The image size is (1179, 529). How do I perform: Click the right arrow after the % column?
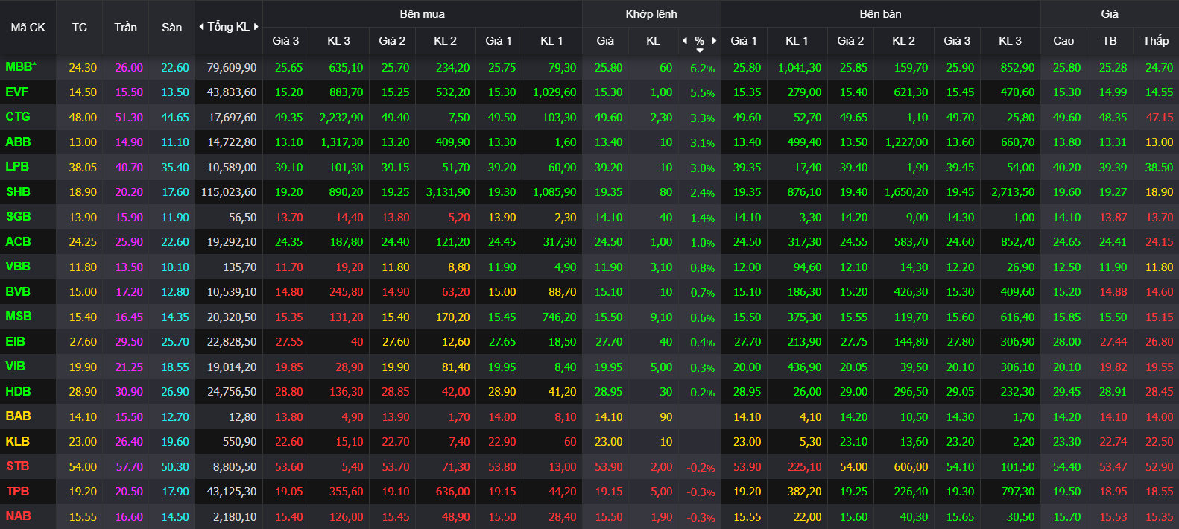pyautogui.click(x=714, y=41)
